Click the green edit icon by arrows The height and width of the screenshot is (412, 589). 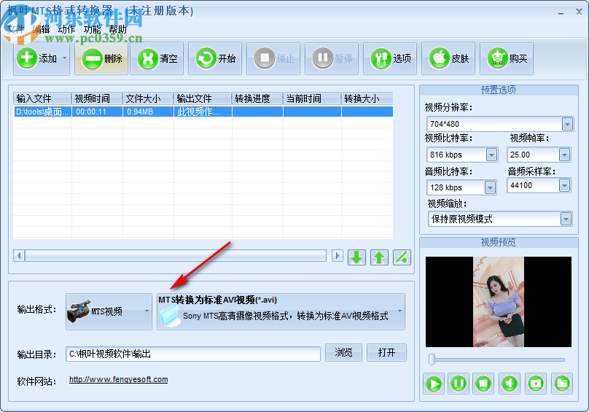tap(402, 257)
